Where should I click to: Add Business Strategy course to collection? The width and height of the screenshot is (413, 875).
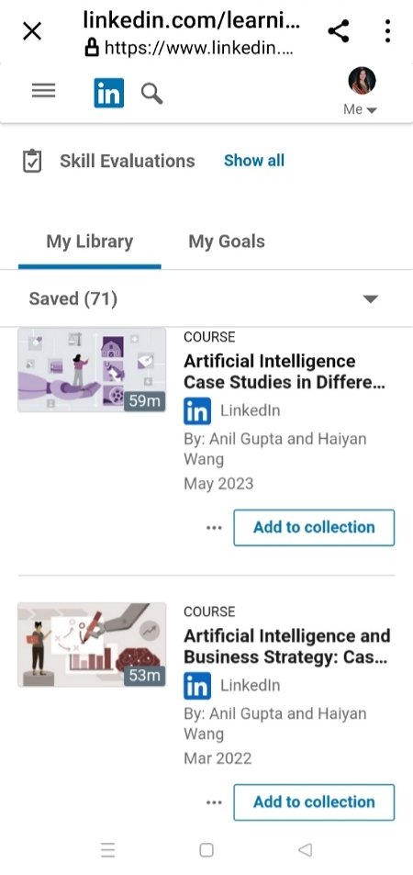(314, 802)
